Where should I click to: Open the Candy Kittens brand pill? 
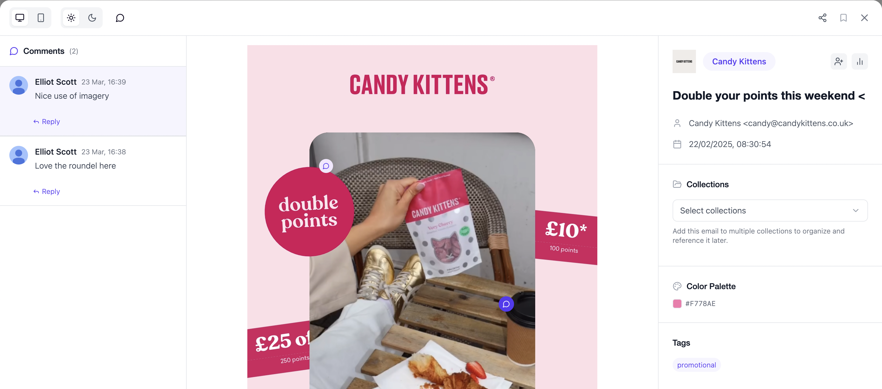pos(739,61)
